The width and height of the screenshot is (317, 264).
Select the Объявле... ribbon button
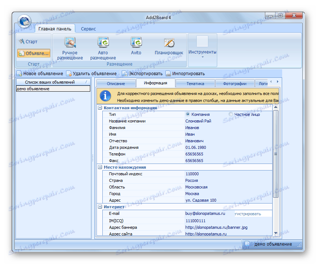[x=34, y=53]
